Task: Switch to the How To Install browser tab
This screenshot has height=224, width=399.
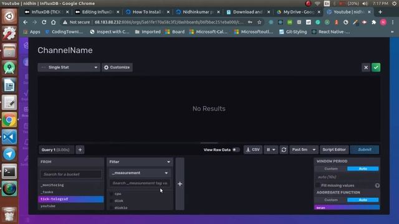Action: (x=148, y=12)
